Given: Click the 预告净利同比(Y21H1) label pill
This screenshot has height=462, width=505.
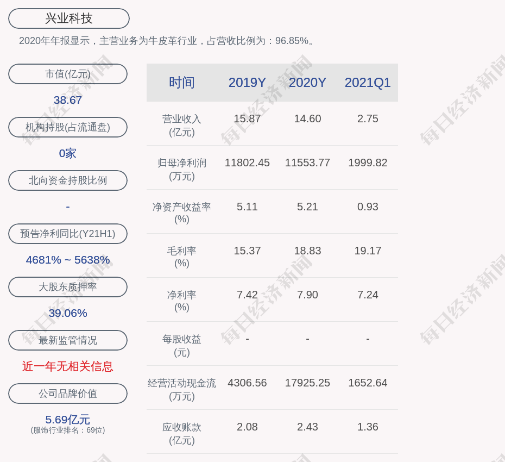Looking at the screenshot, I should tap(68, 233).
